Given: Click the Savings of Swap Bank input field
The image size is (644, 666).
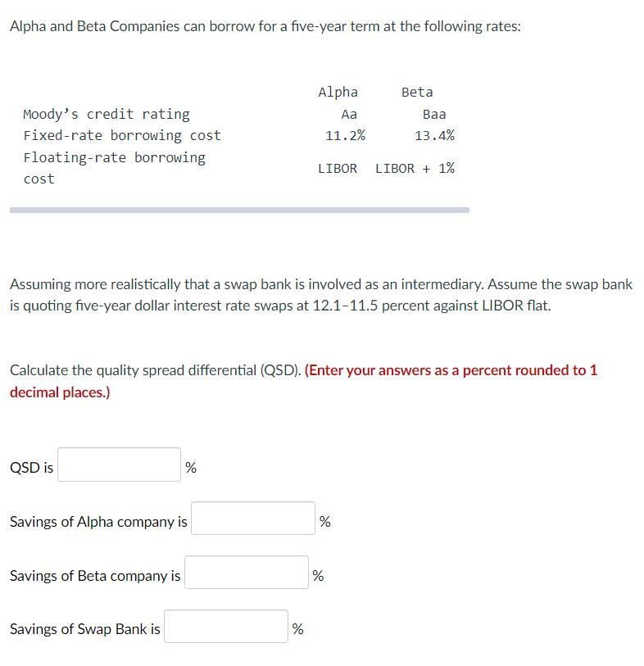Looking at the screenshot, I should point(225,626).
